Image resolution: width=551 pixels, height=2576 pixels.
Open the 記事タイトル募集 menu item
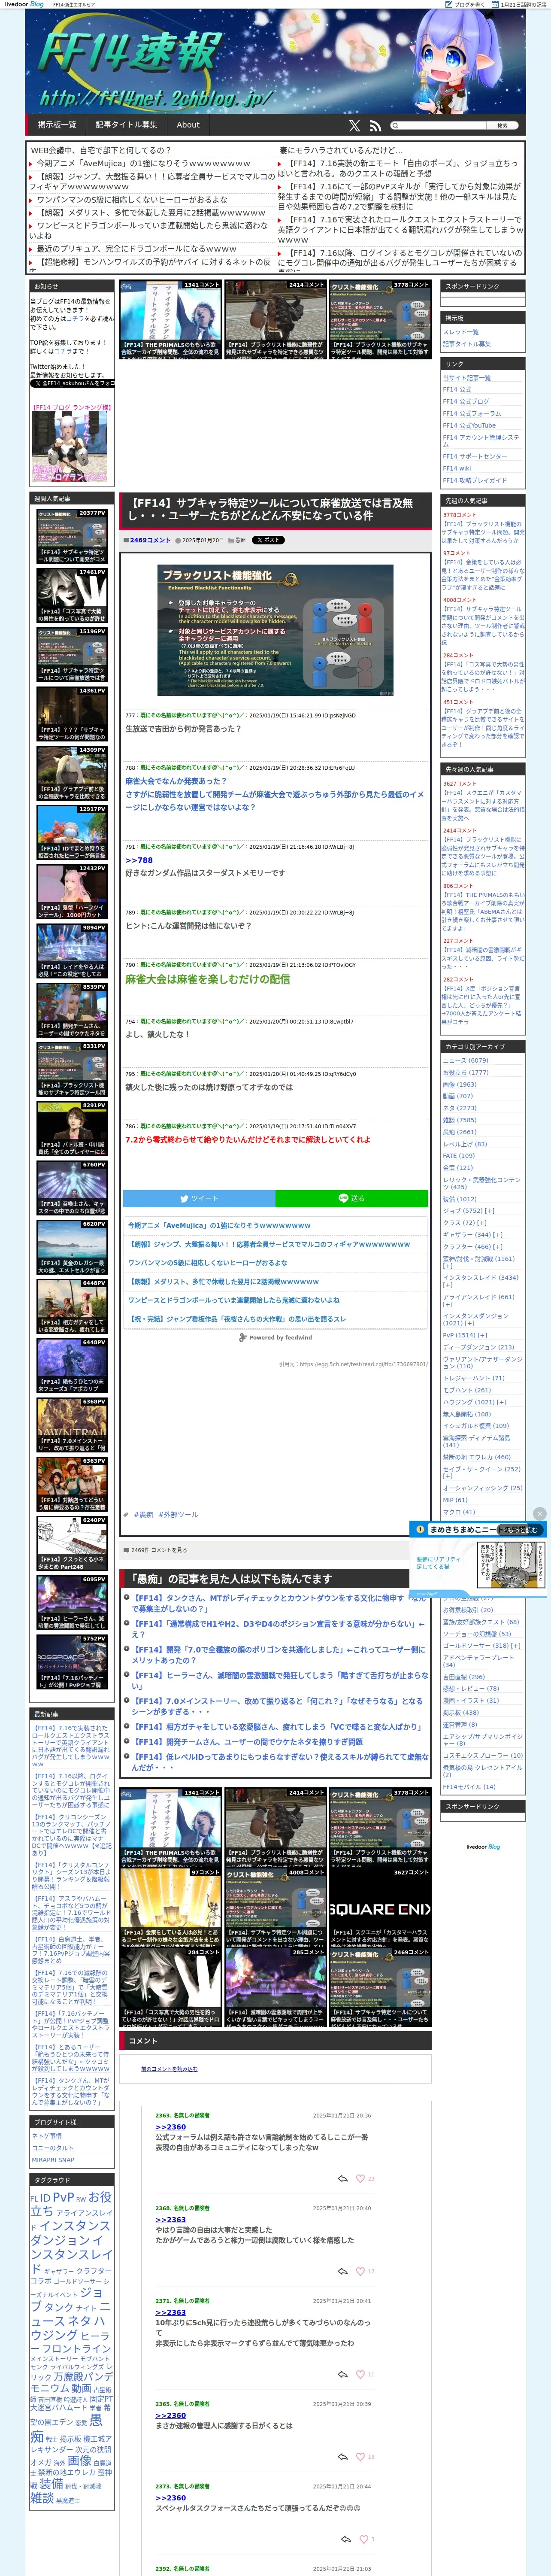coord(127,125)
